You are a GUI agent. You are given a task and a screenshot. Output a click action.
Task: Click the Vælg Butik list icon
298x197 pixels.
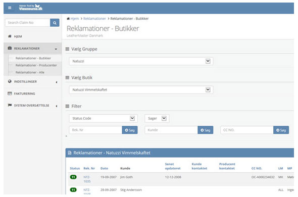point(67,78)
